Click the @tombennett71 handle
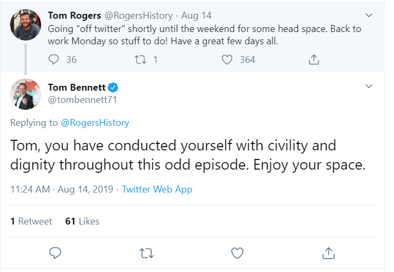The image size is (394, 272). pyautogui.click(x=82, y=99)
